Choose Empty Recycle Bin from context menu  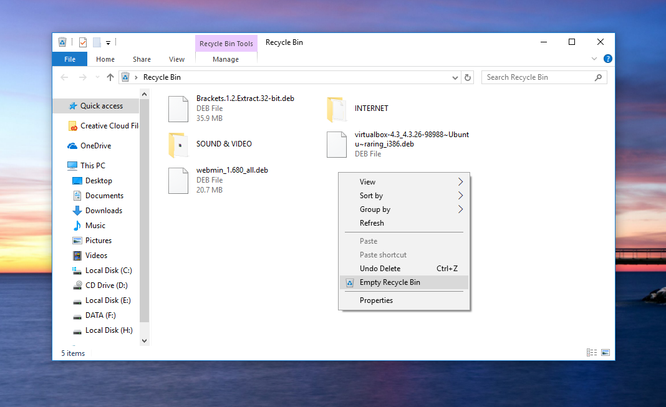pos(404,282)
